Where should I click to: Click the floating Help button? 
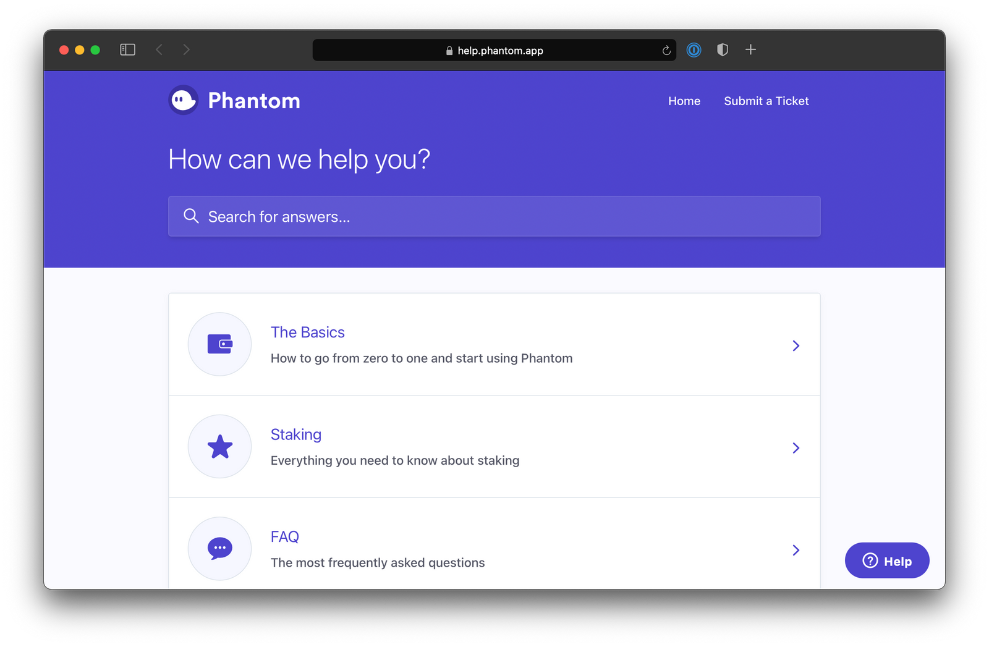point(886,560)
